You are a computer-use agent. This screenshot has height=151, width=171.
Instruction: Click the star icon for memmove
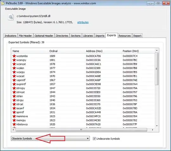pos(14,116)
